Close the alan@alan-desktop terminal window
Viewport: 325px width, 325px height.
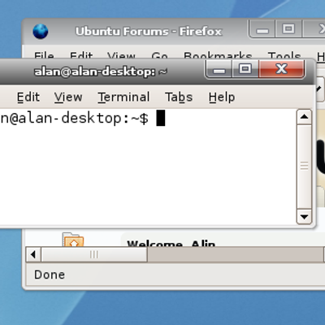click(x=282, y=70)
